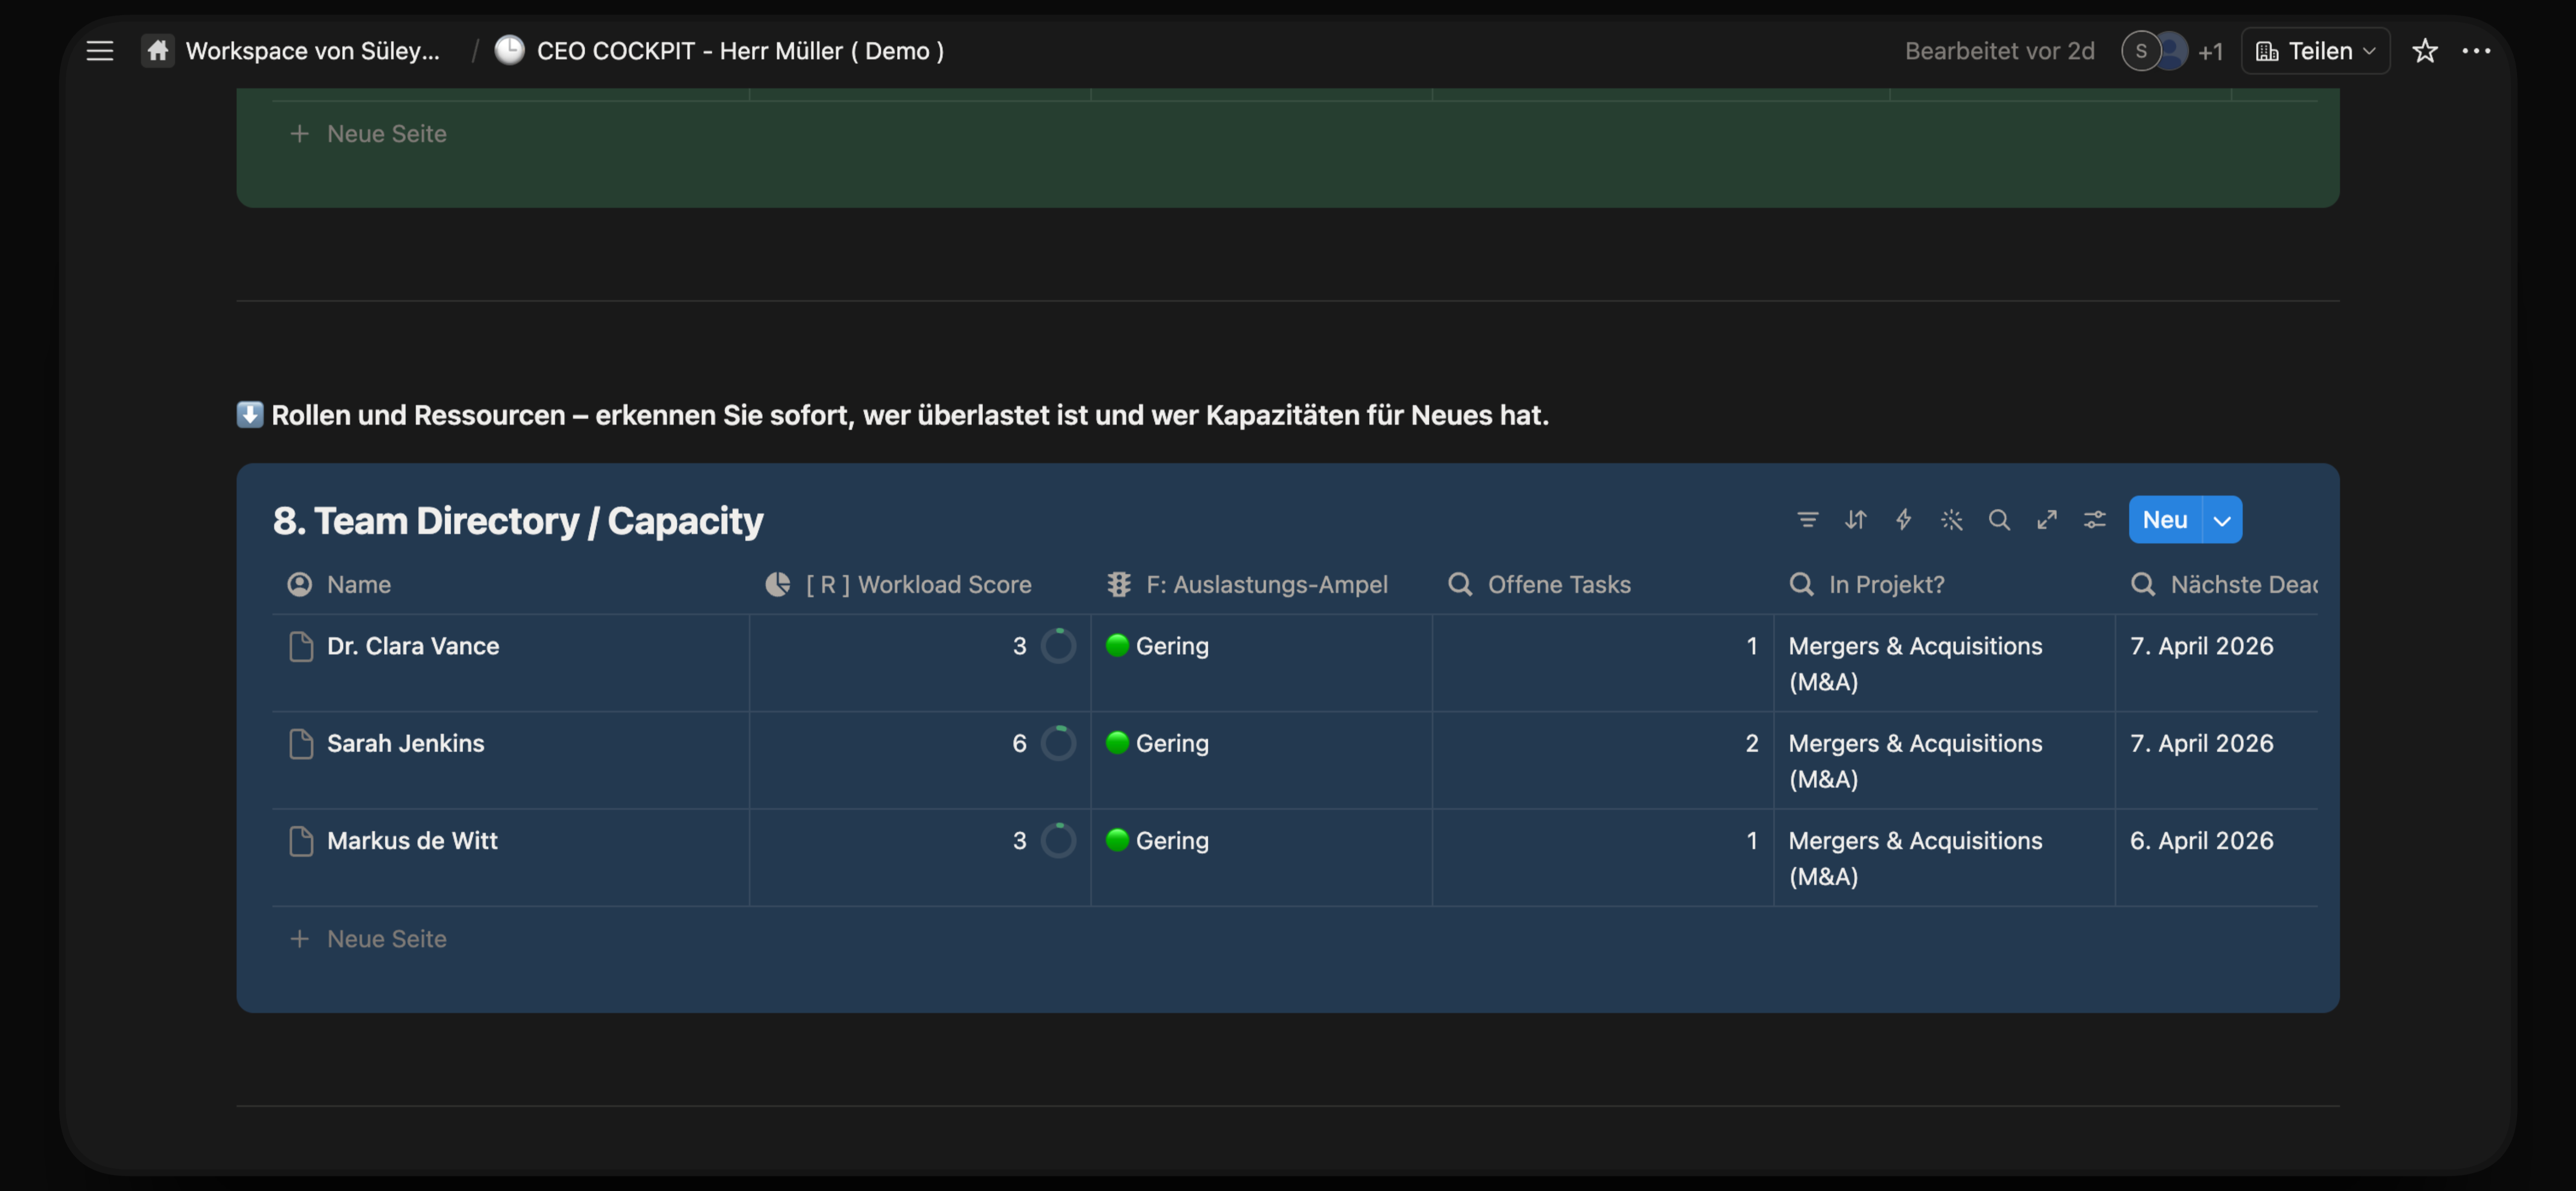Click Clara Vance open tasks value 1

(x=1751, y=647)
